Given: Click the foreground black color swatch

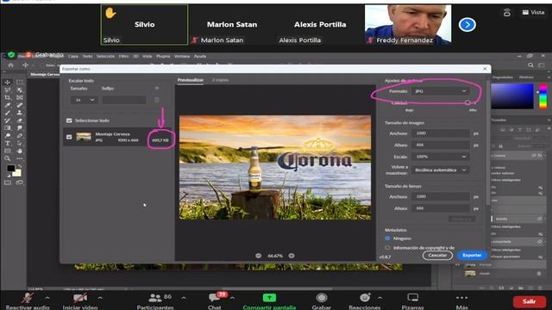Looking at the screenshot, I should click(x=11, y=168).
